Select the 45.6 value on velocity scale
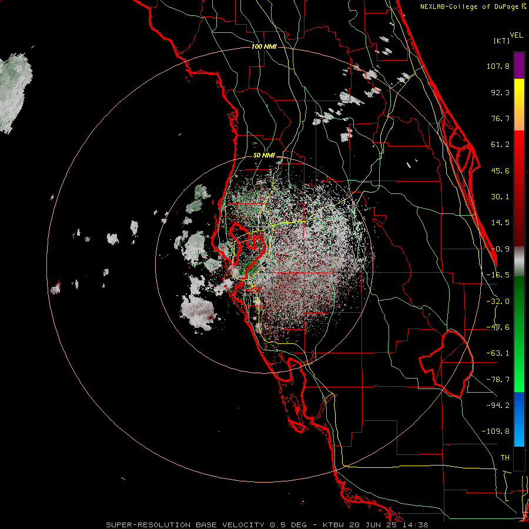This screenshot has height=529, width=529. tap(500, 170)
